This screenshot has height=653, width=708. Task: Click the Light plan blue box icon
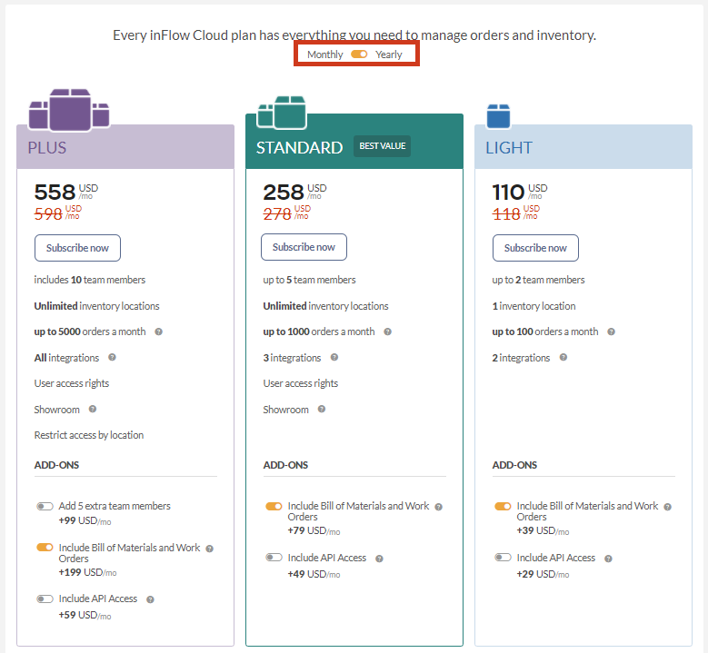tap(498, 116)
